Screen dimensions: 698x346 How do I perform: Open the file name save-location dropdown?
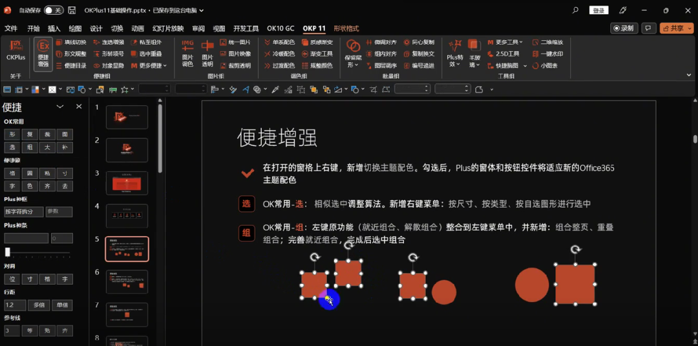tap(202, 10)
